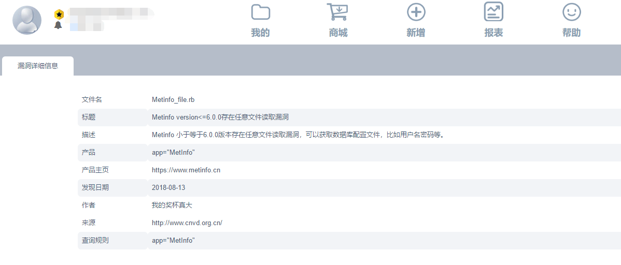
Task: Click the discovery date 2018-08-13
Action: (x=168, y=187)
